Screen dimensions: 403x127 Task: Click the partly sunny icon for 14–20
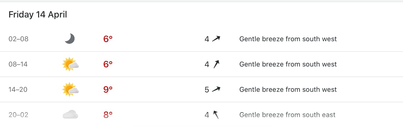pos(70,89)
